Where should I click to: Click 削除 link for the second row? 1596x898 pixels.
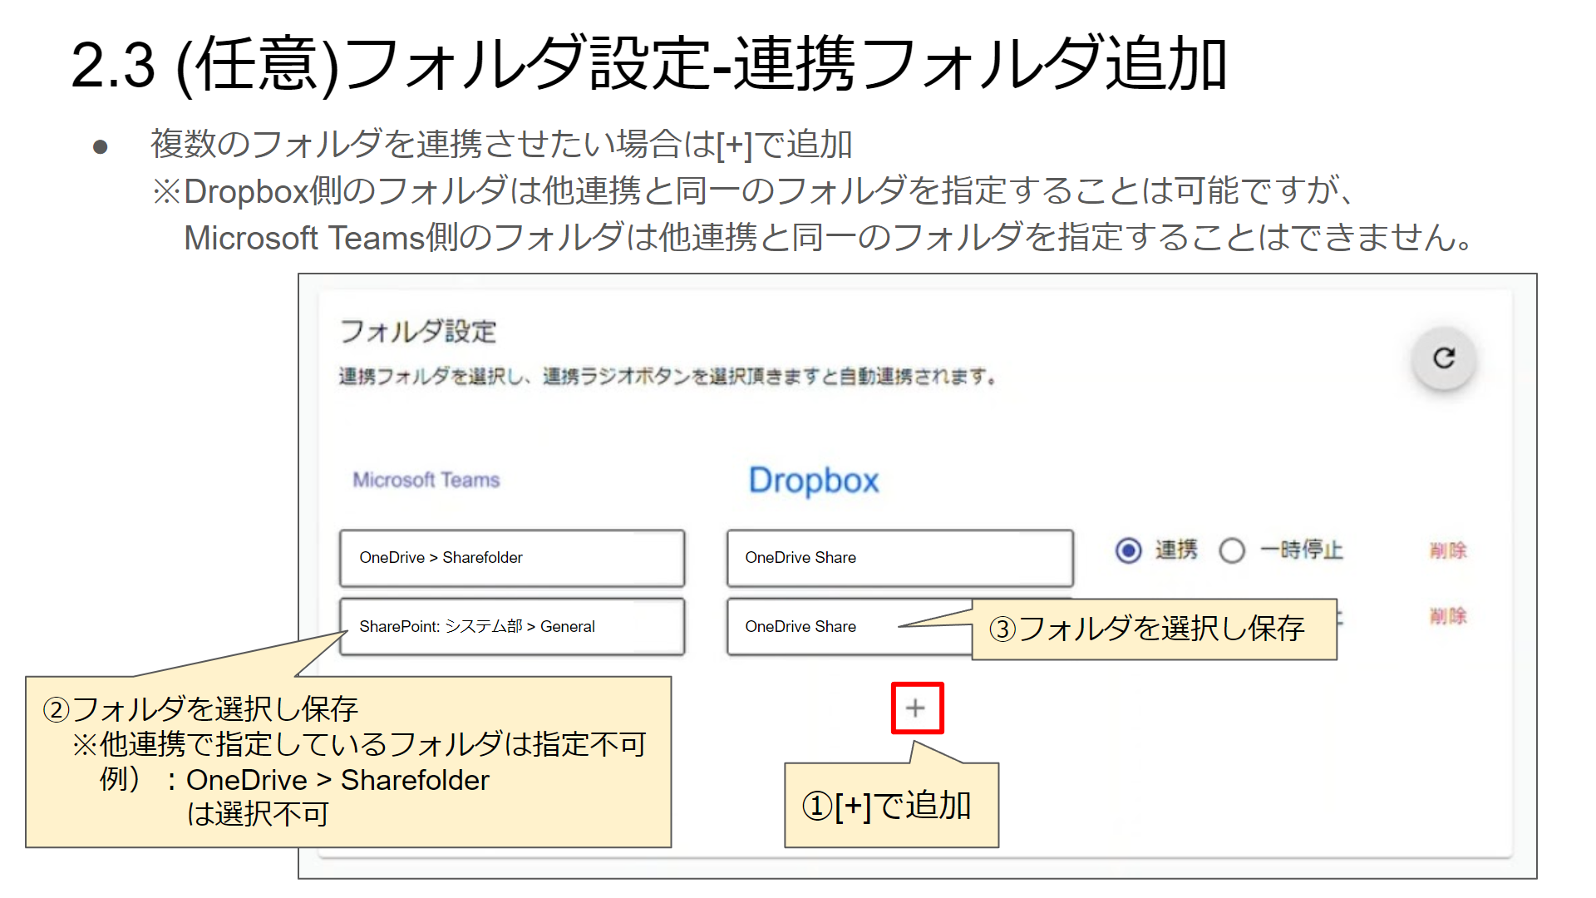click(1448, 616)
